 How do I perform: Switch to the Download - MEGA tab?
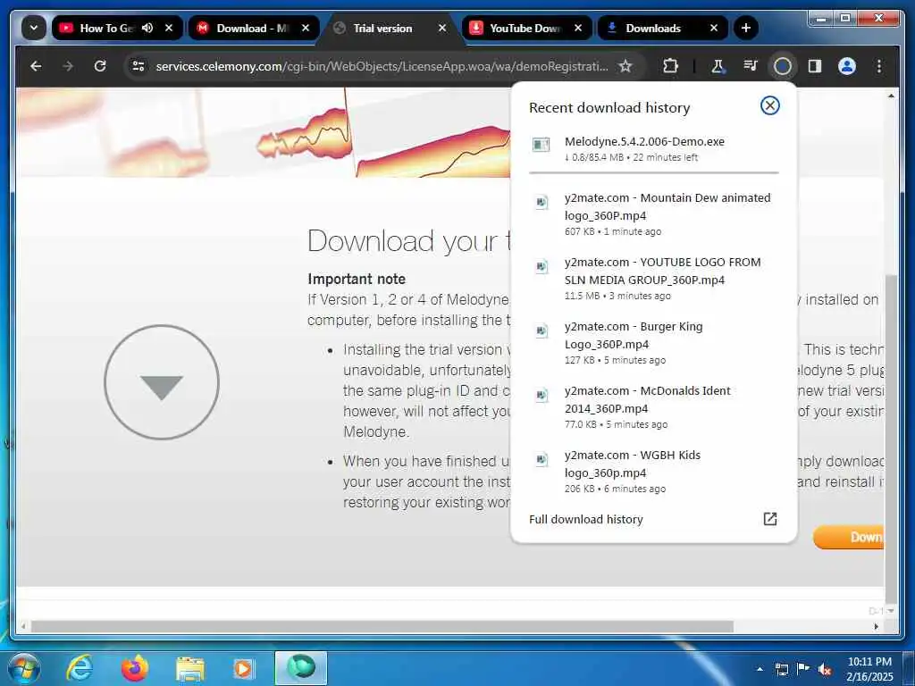253,28
